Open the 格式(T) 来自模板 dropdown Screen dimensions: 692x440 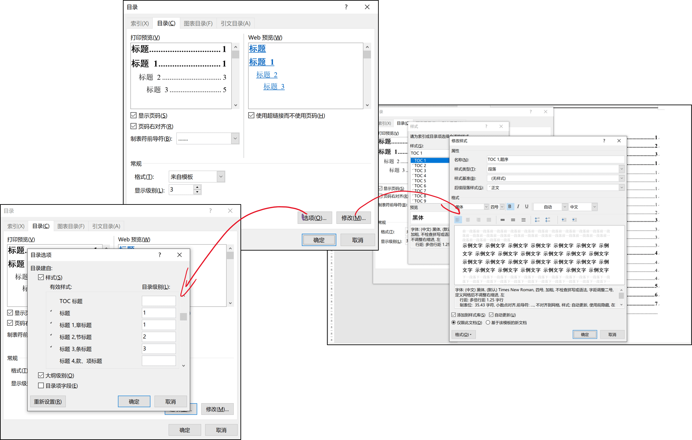click(x=221, y=176)
